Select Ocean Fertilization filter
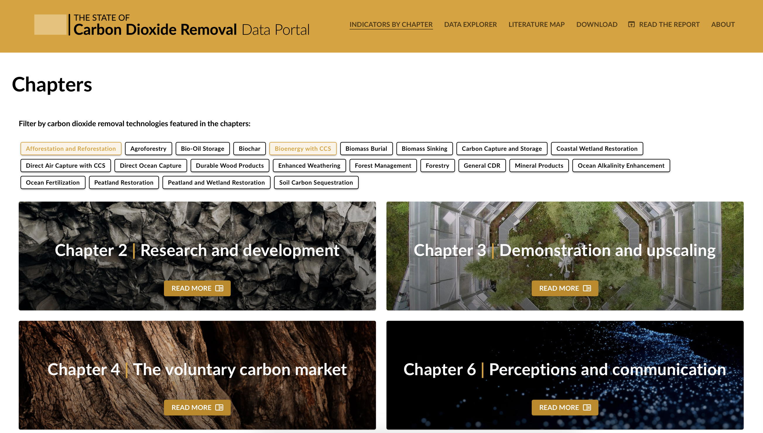The width and height of the screenshot is (763, 433). pos(53,183)
